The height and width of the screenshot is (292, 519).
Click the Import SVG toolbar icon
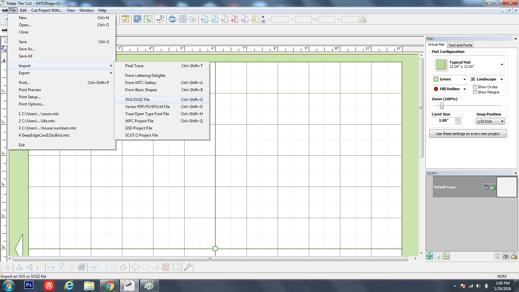click(x=204, y=19)
